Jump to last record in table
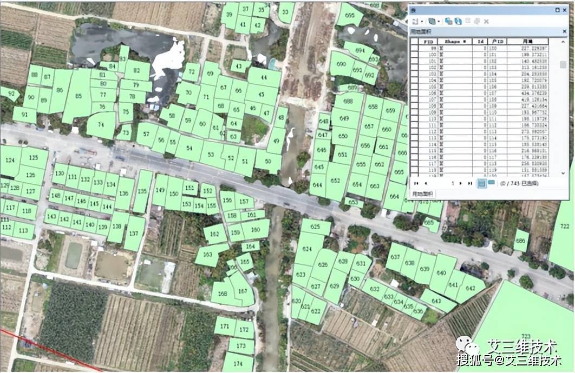Viewport: 575px width, 373px height. [x=469, y=183]
